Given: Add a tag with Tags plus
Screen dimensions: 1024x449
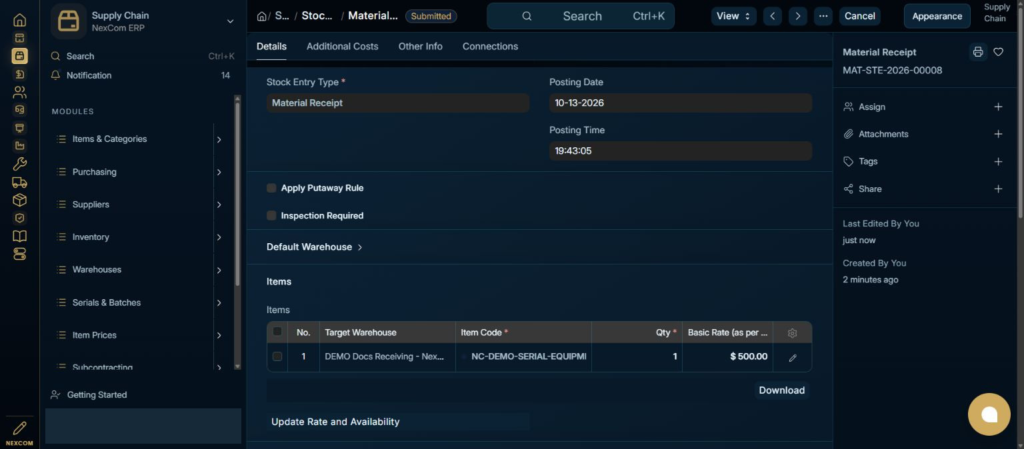Looking at the screenshot, I should point(998,161).
